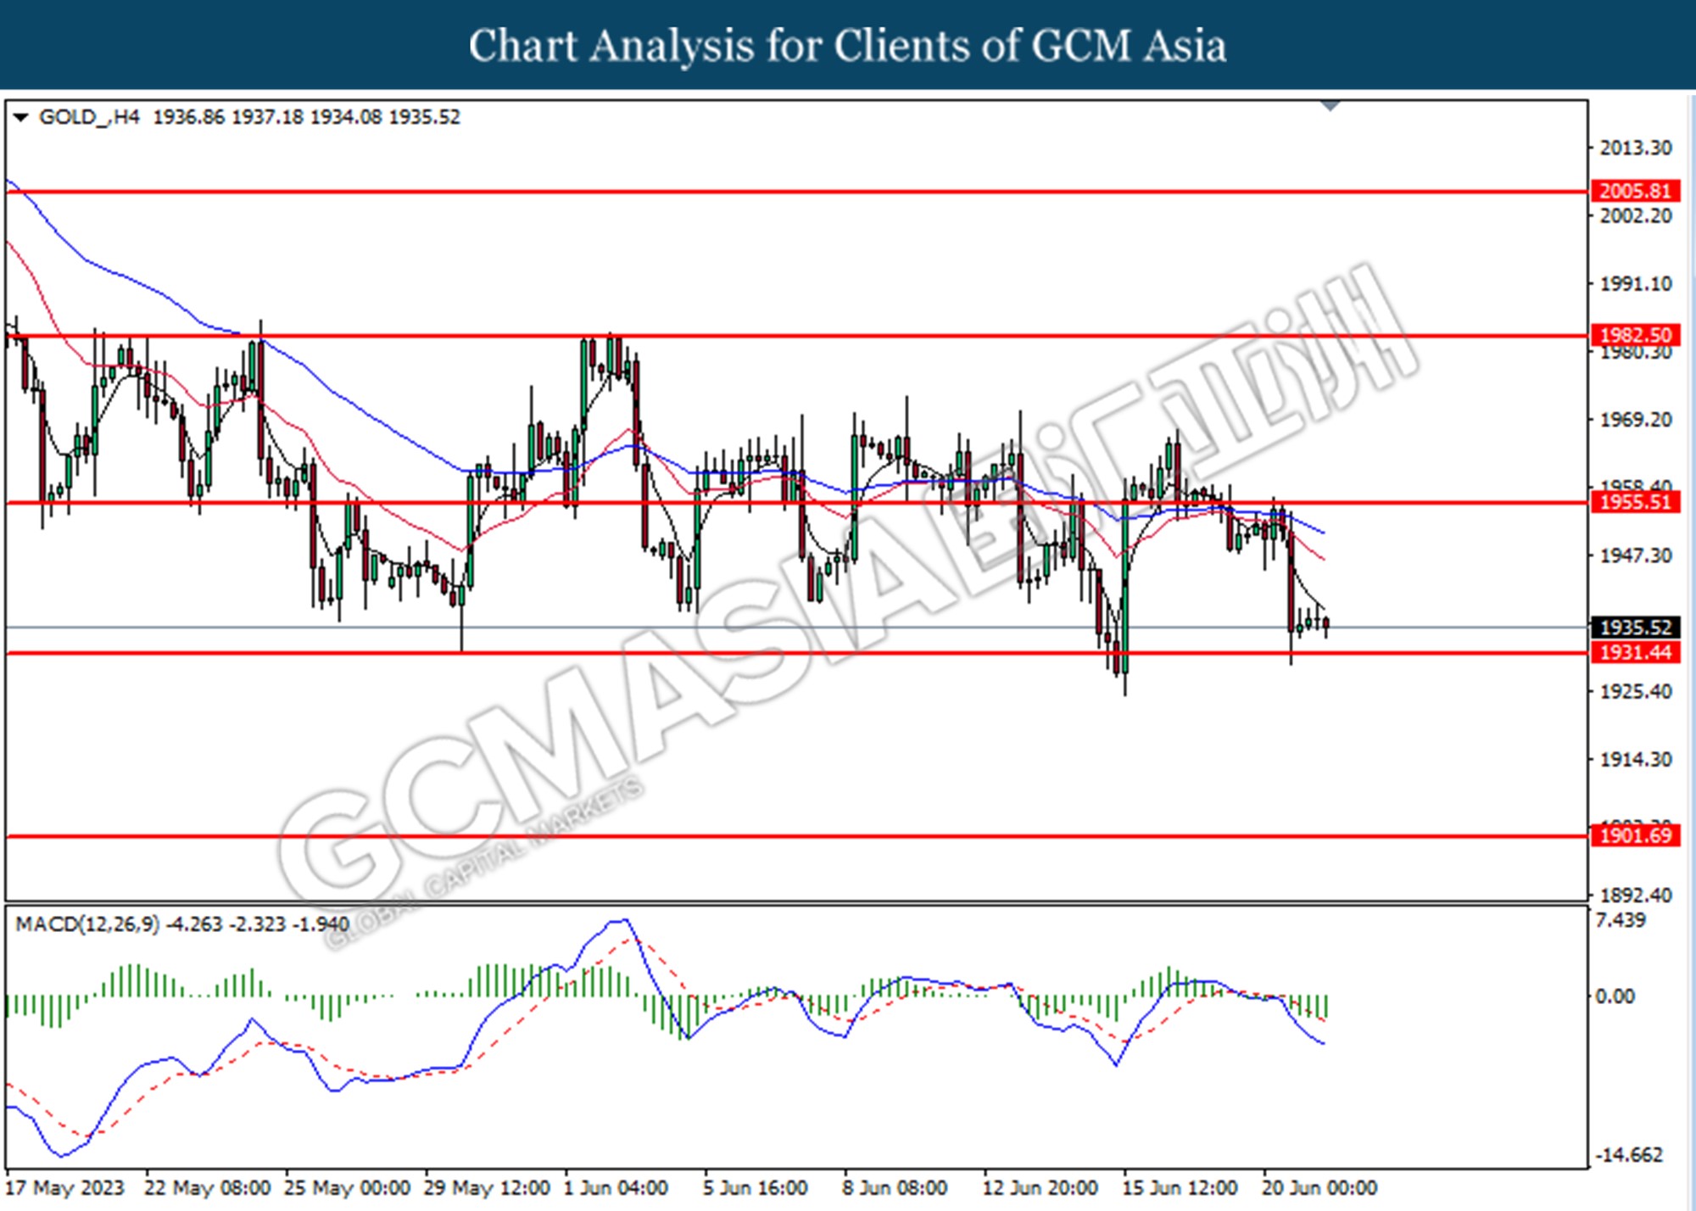
Task: Click the 7.439 MACD scale value
Action: [1621, 921]
